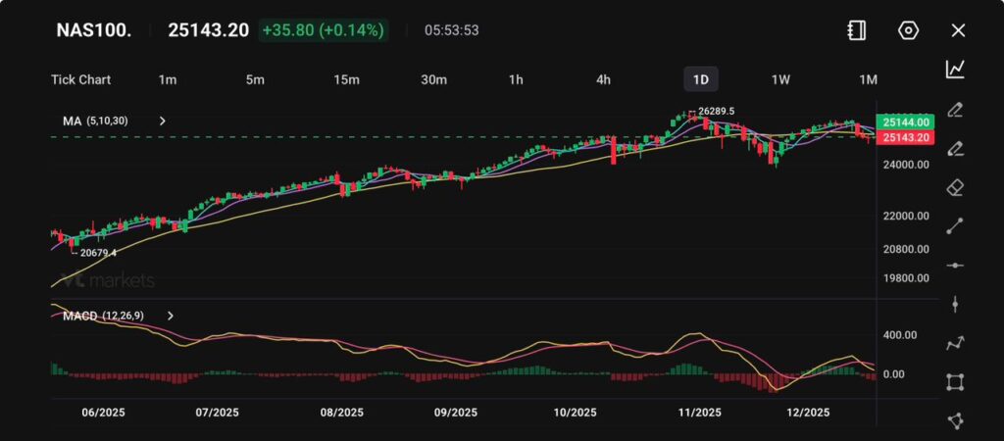This screenshot has height=441, width=1004.
Task: Click the 06/2025 date label
Action: point(104,413)
